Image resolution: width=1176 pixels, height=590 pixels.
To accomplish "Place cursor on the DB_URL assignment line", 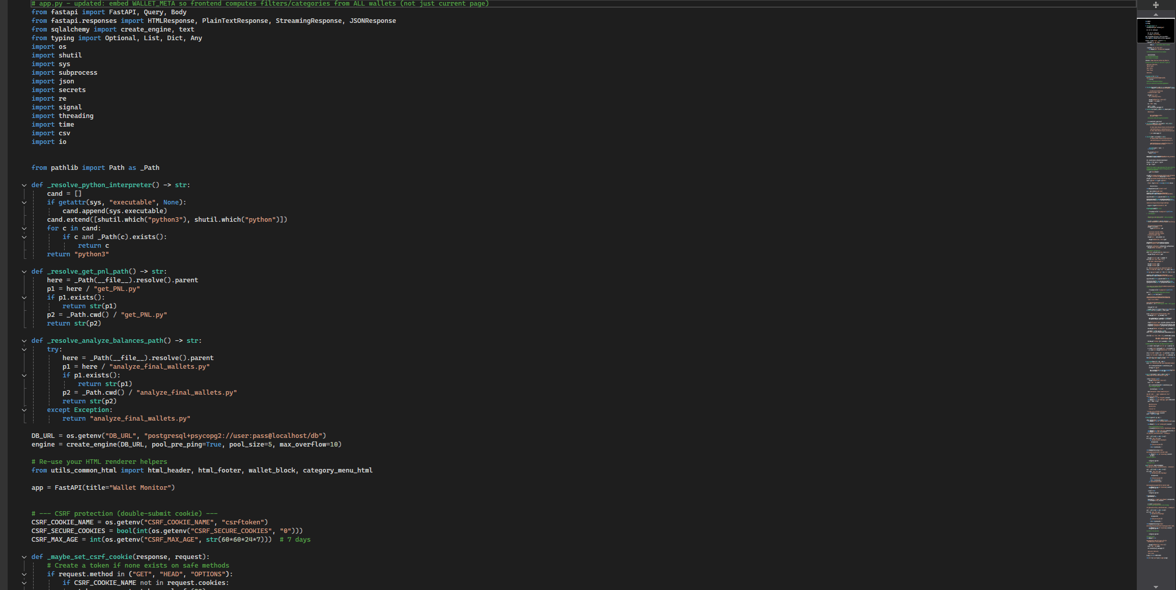I will [178, 436].
